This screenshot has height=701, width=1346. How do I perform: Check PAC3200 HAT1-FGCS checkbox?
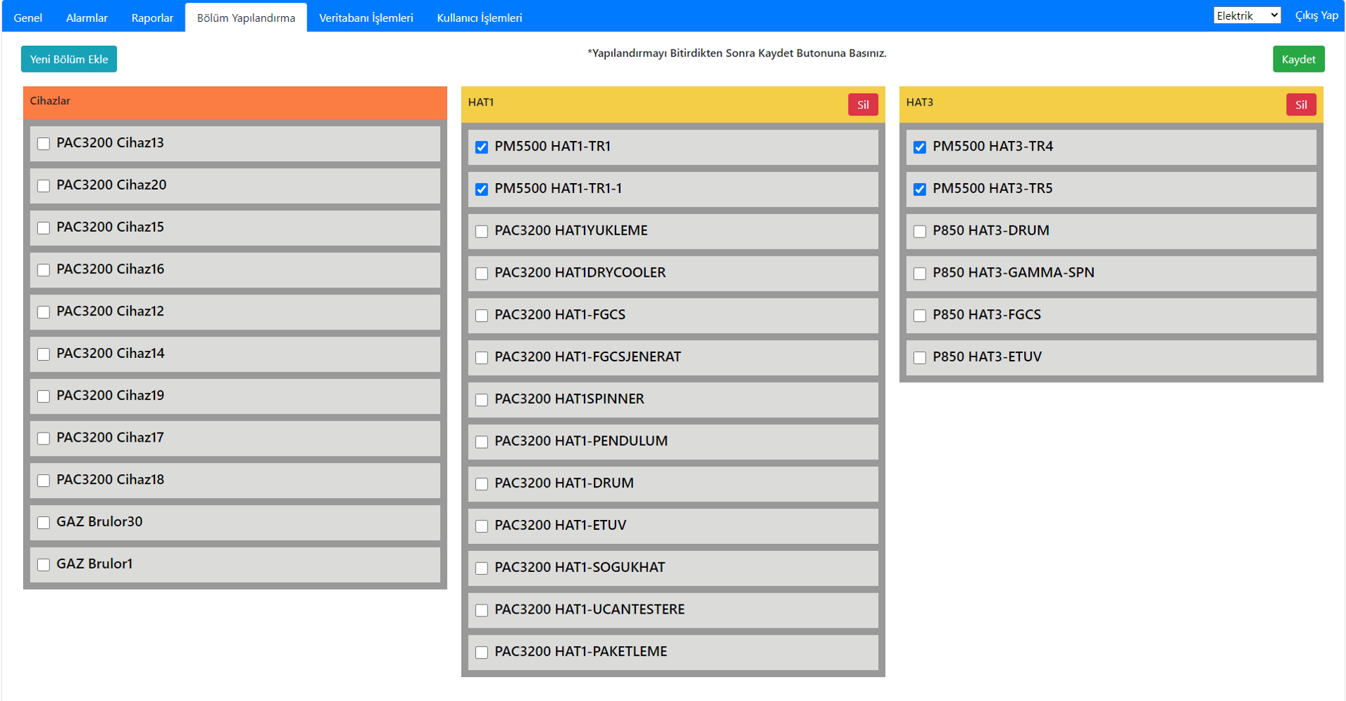point(482,316)
